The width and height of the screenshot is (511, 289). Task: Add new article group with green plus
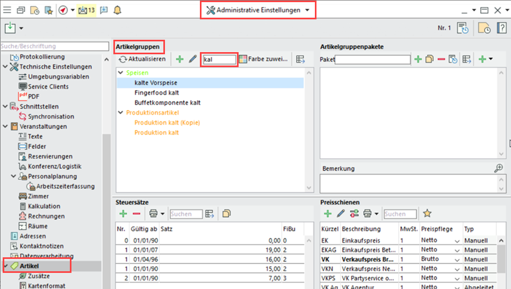179,59
